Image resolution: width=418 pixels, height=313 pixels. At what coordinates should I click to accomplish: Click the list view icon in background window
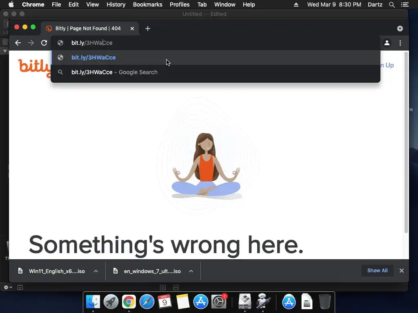pyautogui.click(x=163, y=287)
